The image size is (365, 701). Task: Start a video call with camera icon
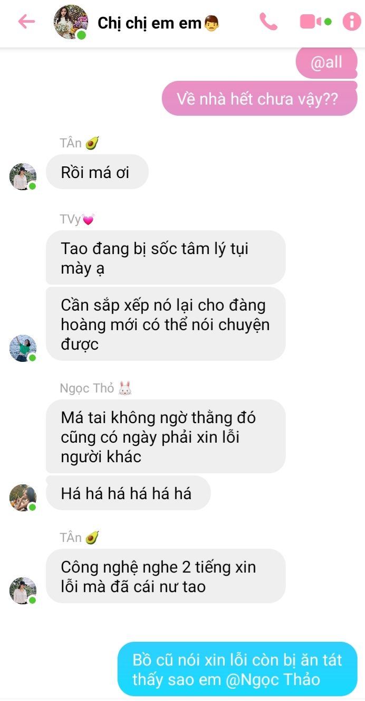[x=315, y=22]
